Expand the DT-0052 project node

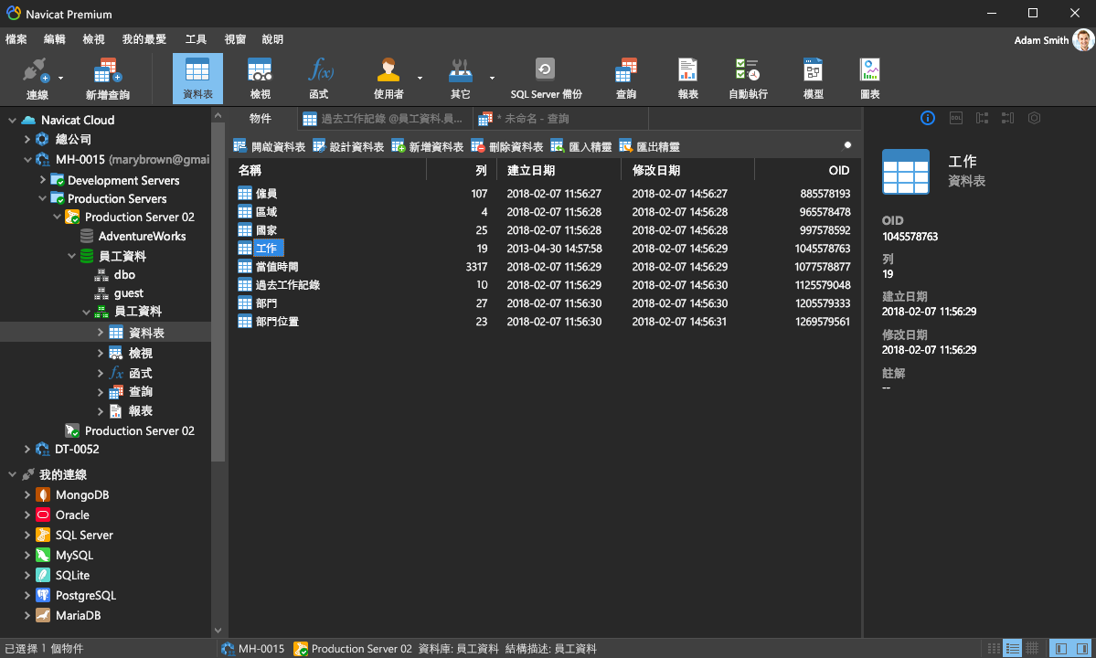(27, 449)
